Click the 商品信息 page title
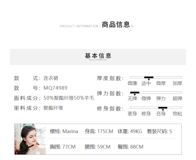The height and width of the screenshot is (160, 196). coord(116,25)
